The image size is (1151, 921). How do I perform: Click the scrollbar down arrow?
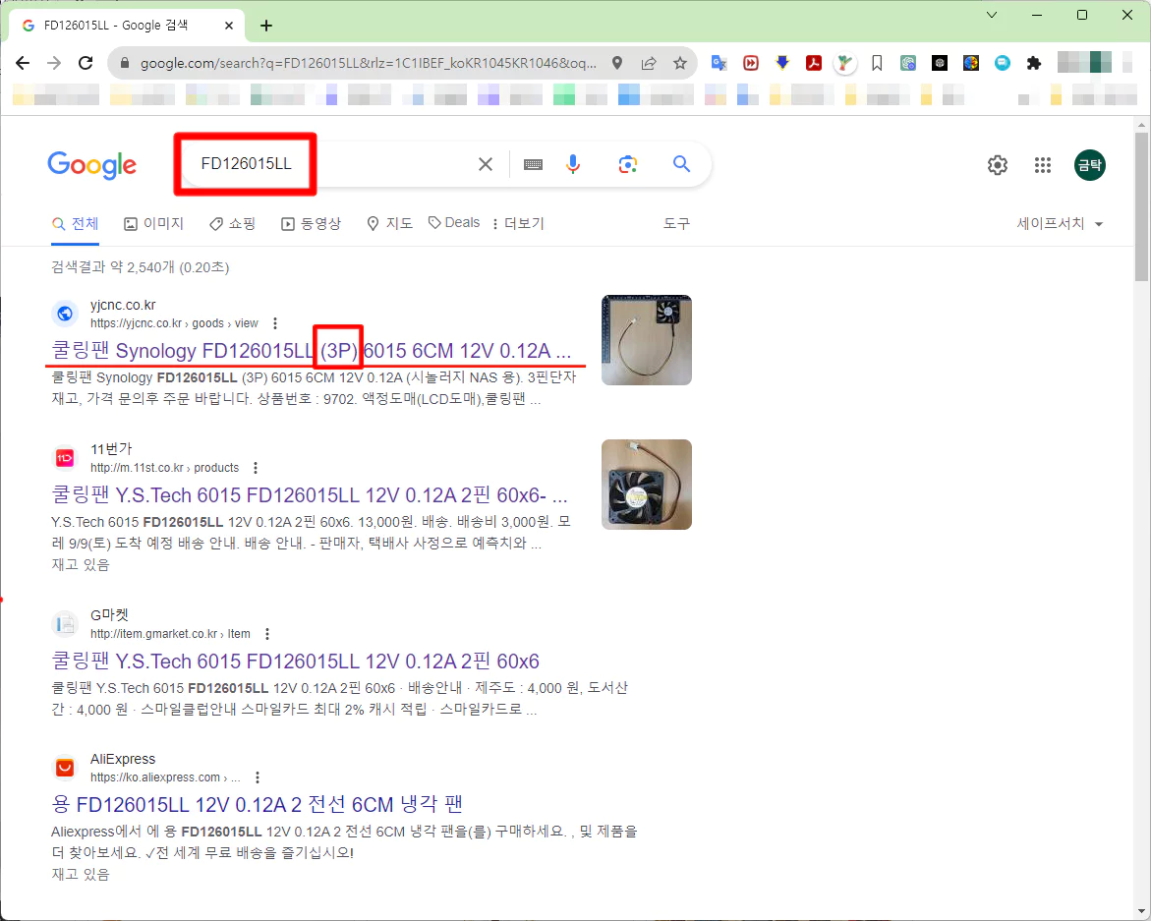[1141, 912]
